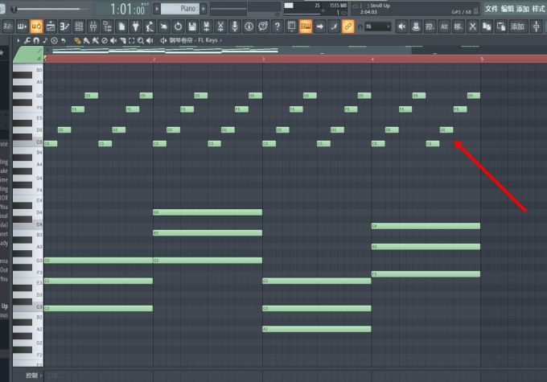Select the Slice tool
The image size is (547, 382).
[122, 40]
